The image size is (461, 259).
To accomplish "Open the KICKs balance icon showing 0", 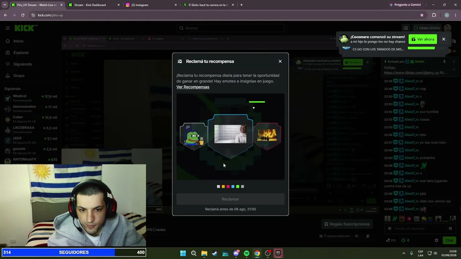I will tap(405, 240).
